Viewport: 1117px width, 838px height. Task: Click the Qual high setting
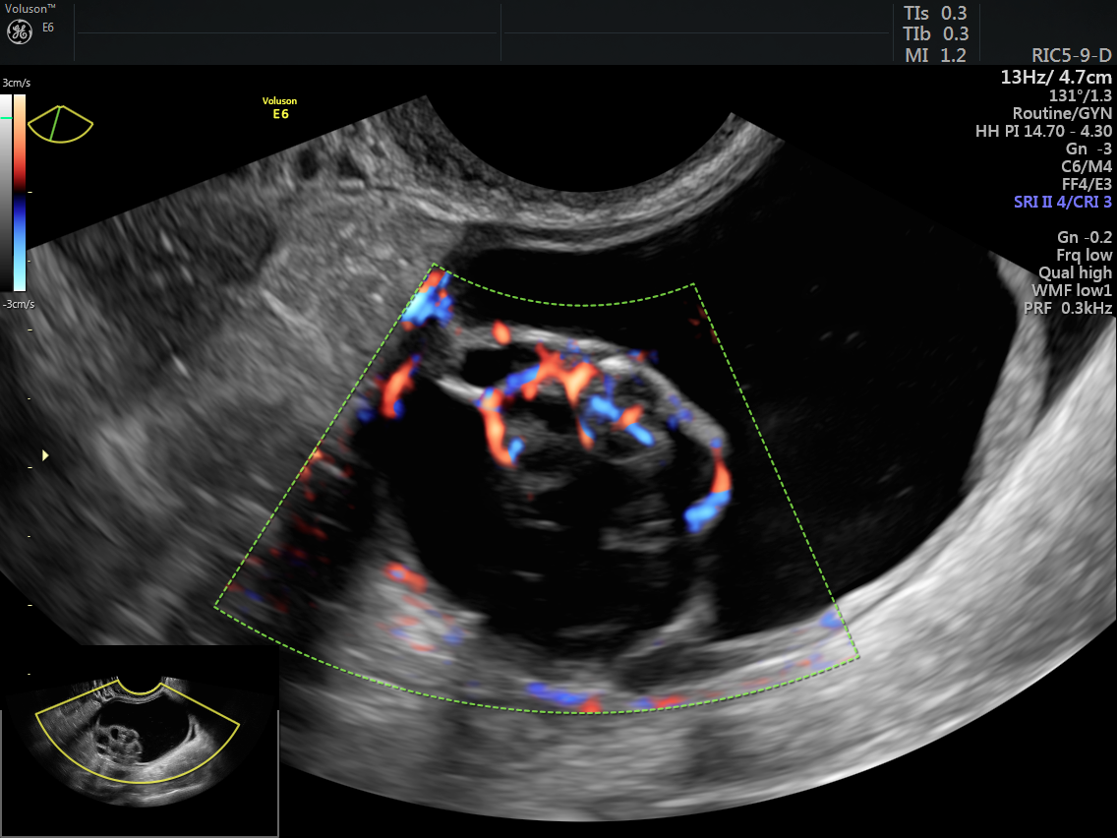tap(1075, 272)
